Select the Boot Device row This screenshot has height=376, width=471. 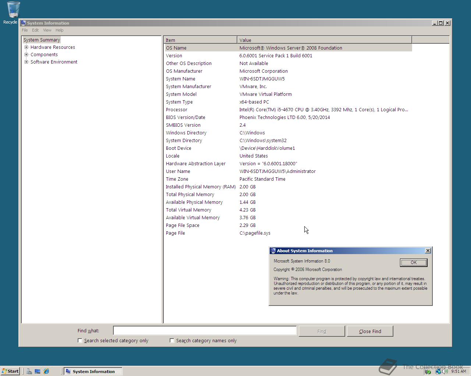pyautogui.click(x=288, y=148)
